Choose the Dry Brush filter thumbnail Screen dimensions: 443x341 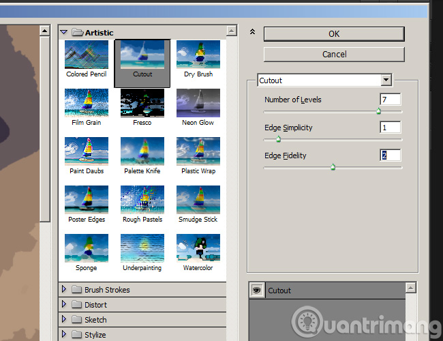tap(198, 55)
